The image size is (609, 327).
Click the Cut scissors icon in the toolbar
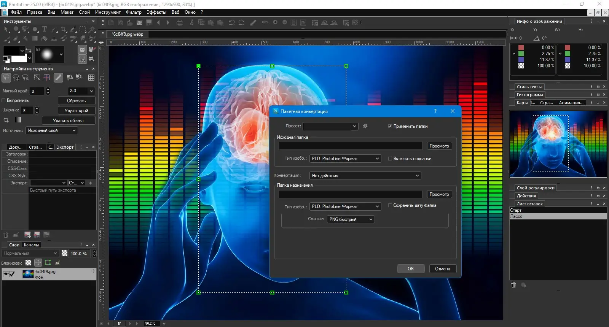(191, 23)
